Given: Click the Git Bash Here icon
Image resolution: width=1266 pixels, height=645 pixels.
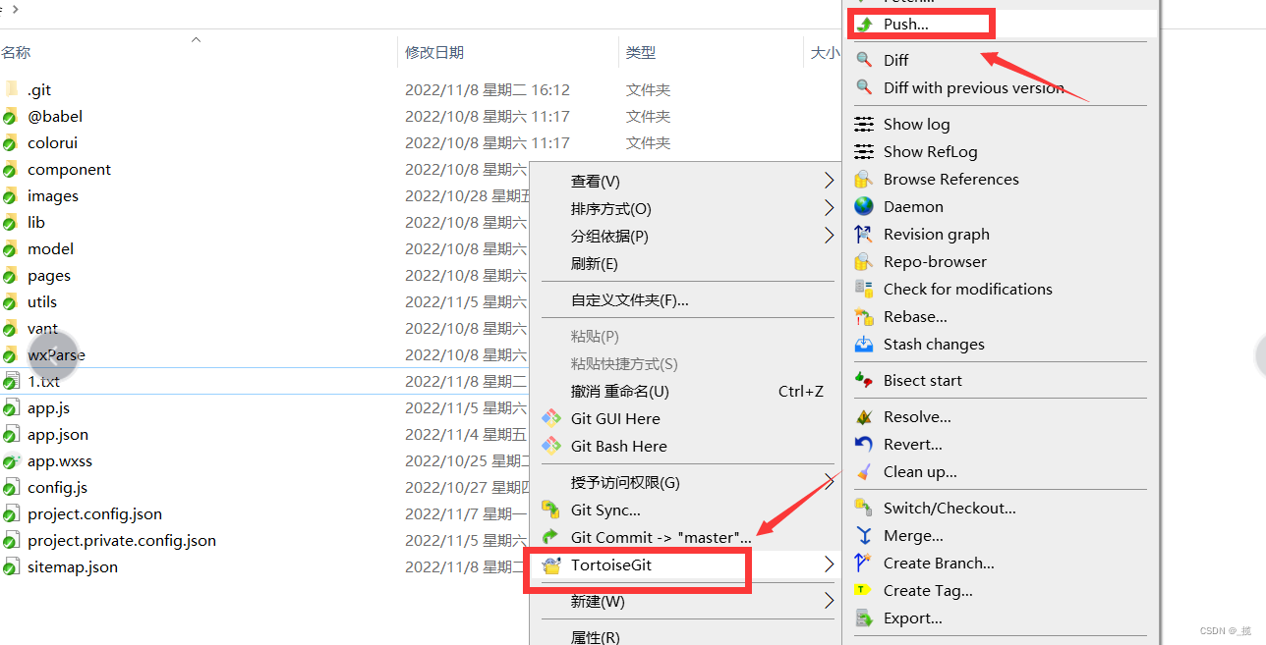Looking at the screenshot, I should (551, 446).
